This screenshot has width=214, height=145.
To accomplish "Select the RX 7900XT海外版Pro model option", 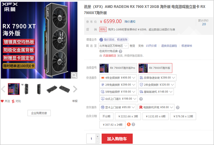I will coord(118,68).
